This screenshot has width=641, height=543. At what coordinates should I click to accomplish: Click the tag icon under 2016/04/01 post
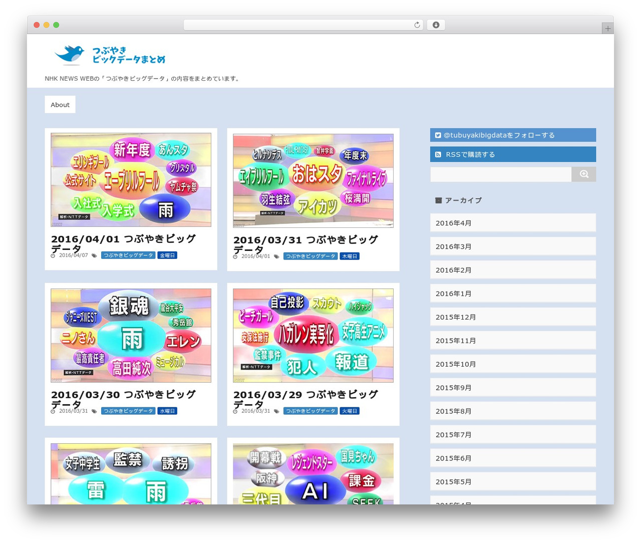pyautogui.click(x=94, y=255)
